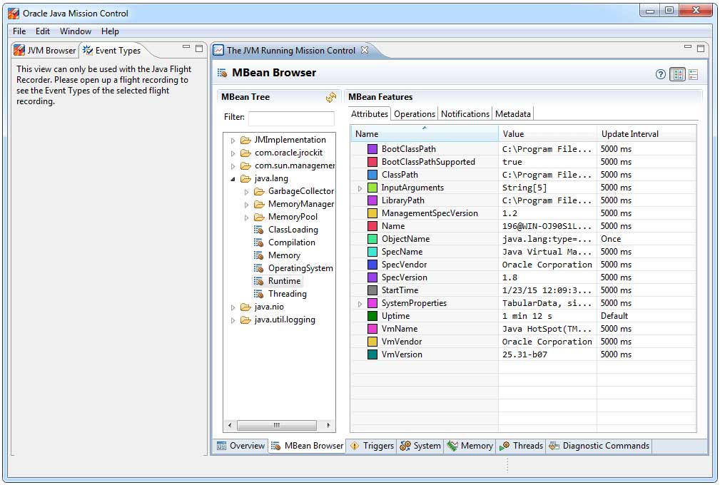Open the Overview bottom tab
Image resolution: width=720 pixels, height=485 pixels.
241,446
